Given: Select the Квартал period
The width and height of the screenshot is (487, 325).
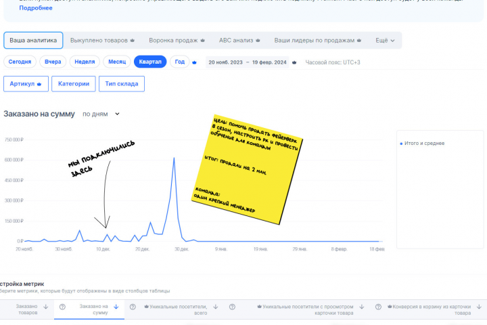Looking at the screenshot, I should tap(150, 62).
